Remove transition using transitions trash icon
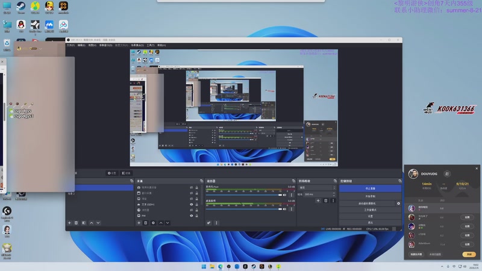 [326, 201]
